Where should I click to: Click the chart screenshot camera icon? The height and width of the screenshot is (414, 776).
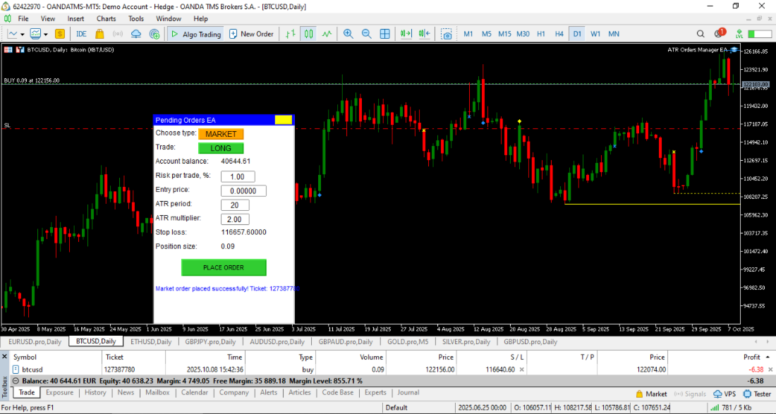(x=447, y=33)
